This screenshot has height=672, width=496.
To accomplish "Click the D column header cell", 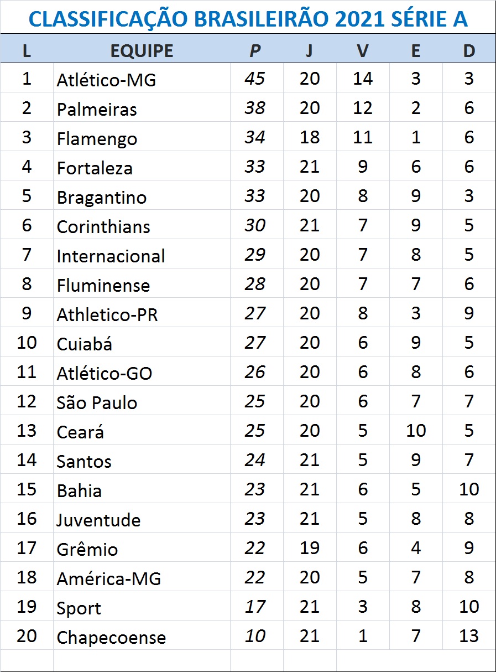I will click(468, 51).
